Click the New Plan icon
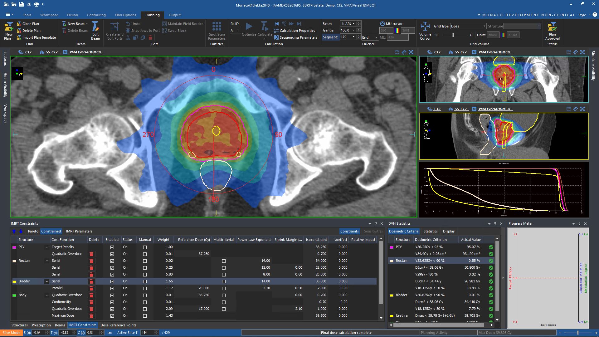 [9, 27]
